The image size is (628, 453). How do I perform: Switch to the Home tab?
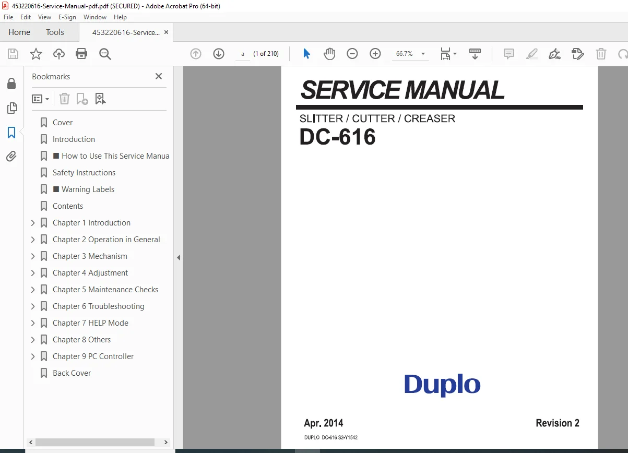tap(19, 32)
